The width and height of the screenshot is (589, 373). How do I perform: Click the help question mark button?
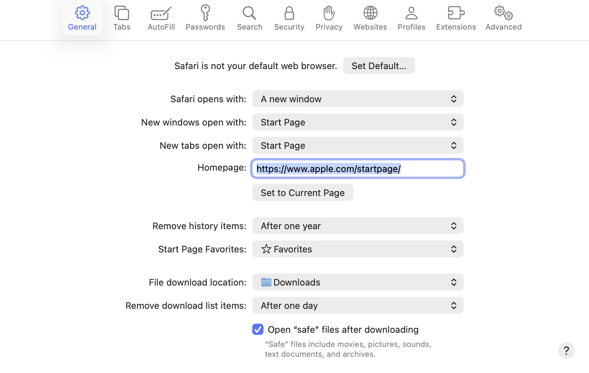tap(566, 350)
